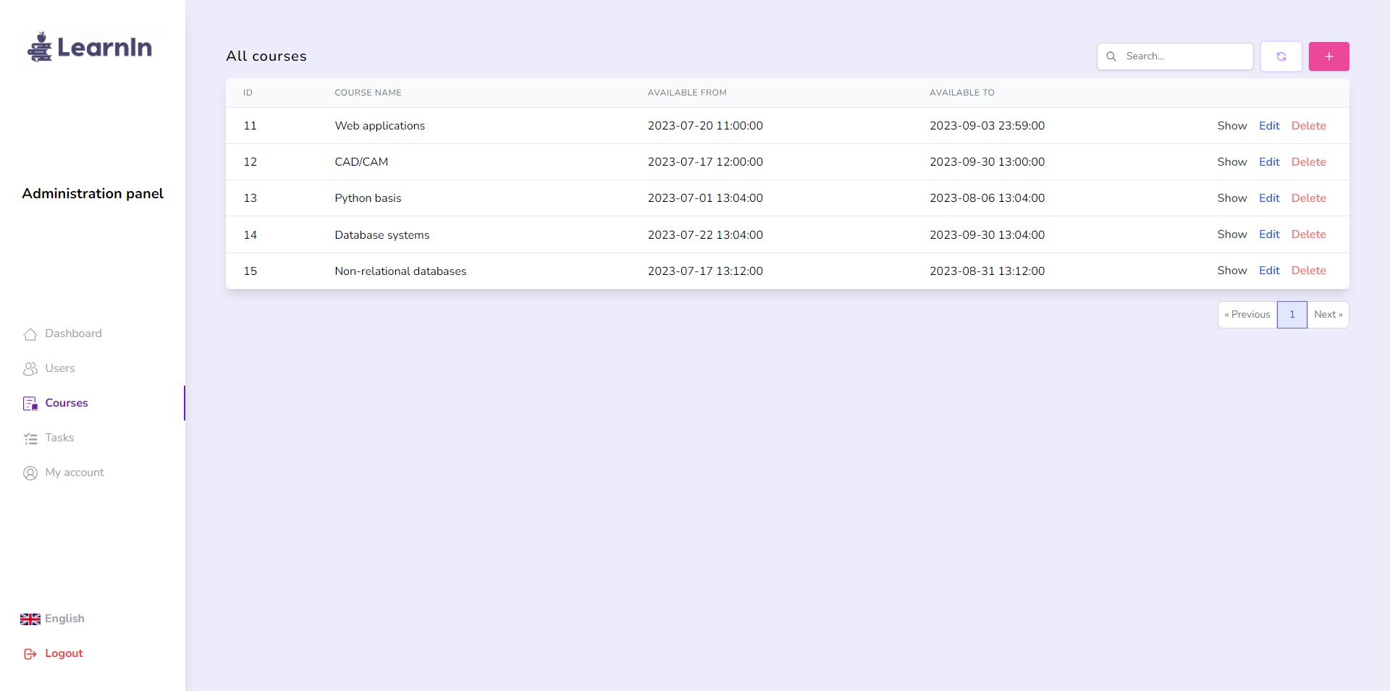Show the CAD/CAM course
The image size is (1390, 691).
click(x=1232, y=162)
